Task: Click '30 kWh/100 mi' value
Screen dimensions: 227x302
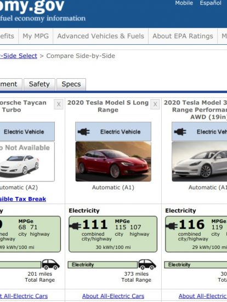Action: (x=113, y=247)
